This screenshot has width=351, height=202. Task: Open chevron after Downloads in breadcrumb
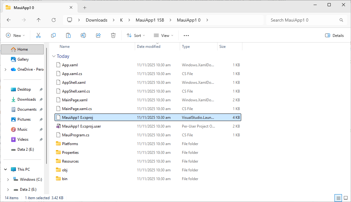coord(114,20)
